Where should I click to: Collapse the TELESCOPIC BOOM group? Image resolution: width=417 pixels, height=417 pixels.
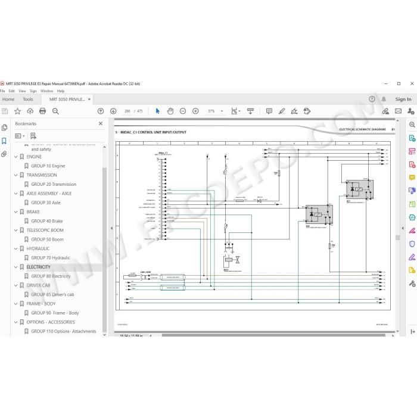point(15,230)
